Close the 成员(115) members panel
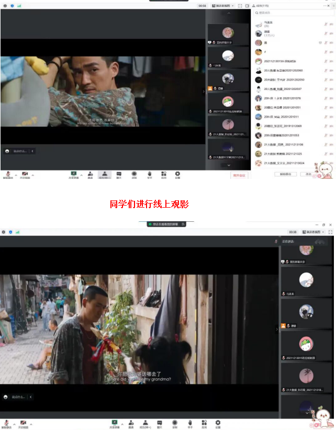336x430 pixels. point(329,5)
